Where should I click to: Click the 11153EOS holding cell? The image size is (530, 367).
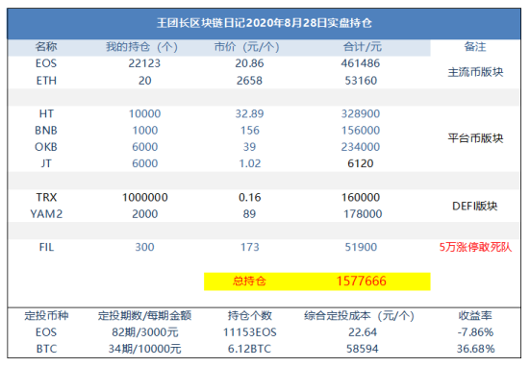[x=249, y=332]
